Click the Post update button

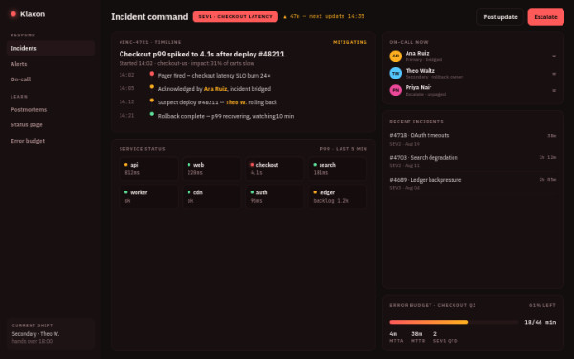pos(500,17)
